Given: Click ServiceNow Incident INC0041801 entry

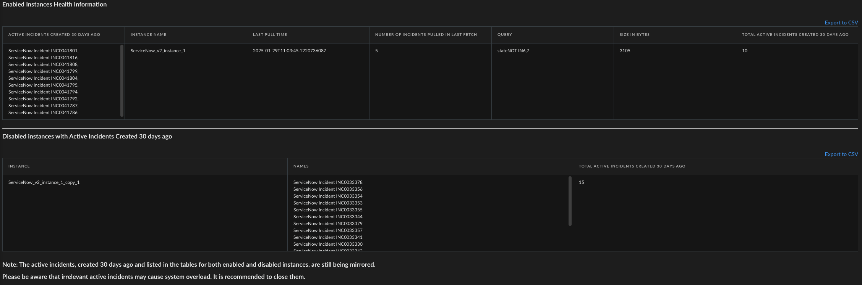Looking at the screenshot, I should point(43,51).
